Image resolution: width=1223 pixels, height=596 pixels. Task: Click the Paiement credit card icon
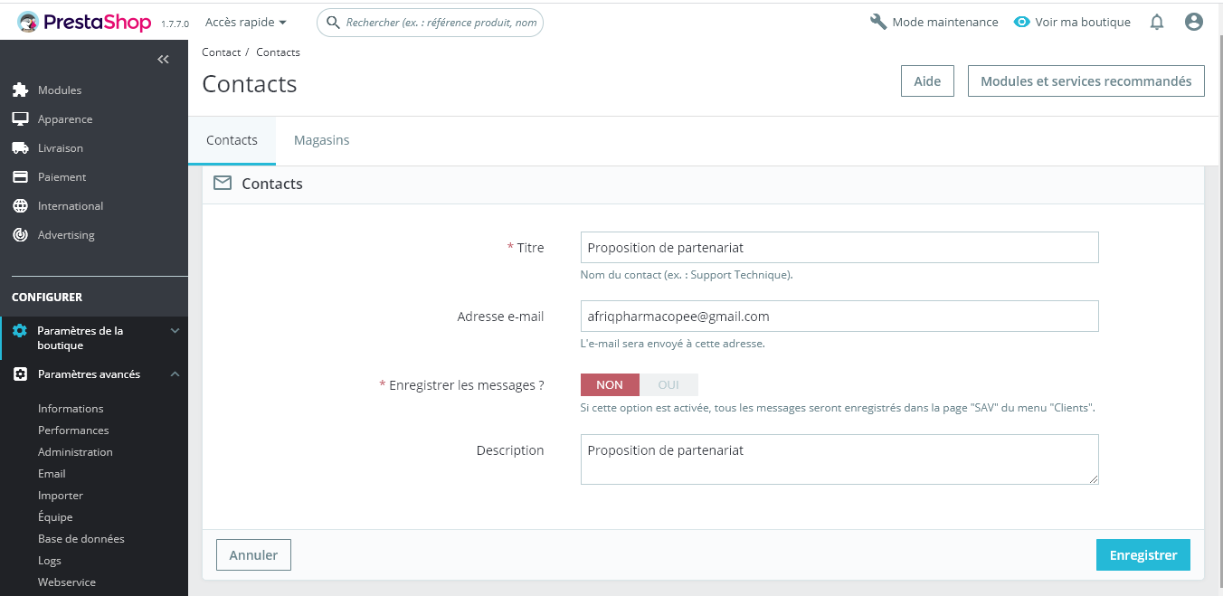pos(20,177)
